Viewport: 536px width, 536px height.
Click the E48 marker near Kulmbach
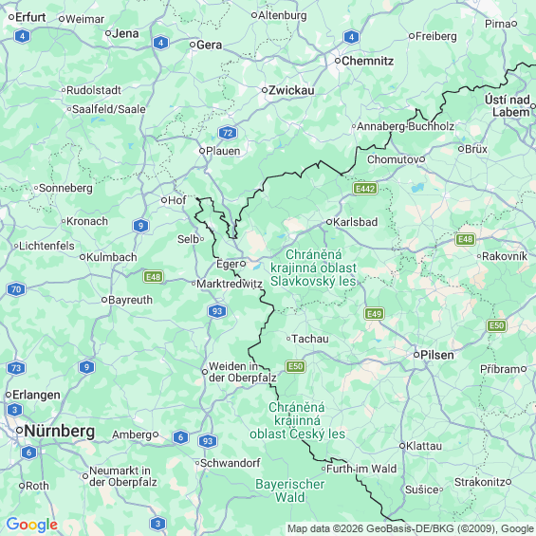click(153, 277)
